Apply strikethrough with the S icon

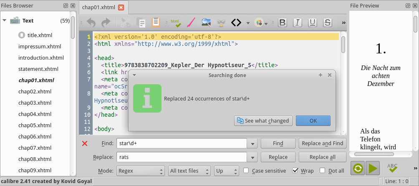coord(327,23)
